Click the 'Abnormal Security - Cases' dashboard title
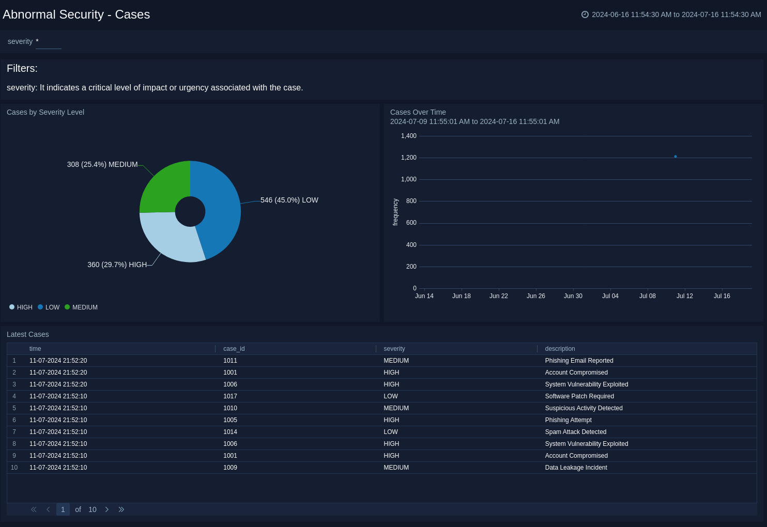The width and height of the screenshot is (767, 527). [76, 14]
